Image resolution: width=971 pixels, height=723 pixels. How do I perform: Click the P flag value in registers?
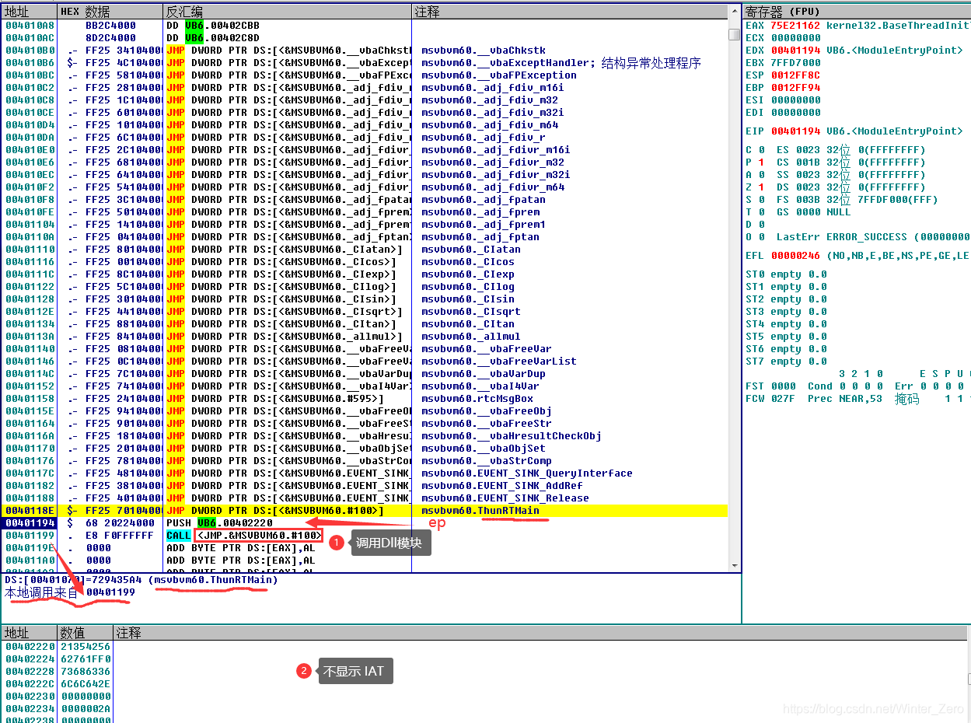click(x=761, y=162)
